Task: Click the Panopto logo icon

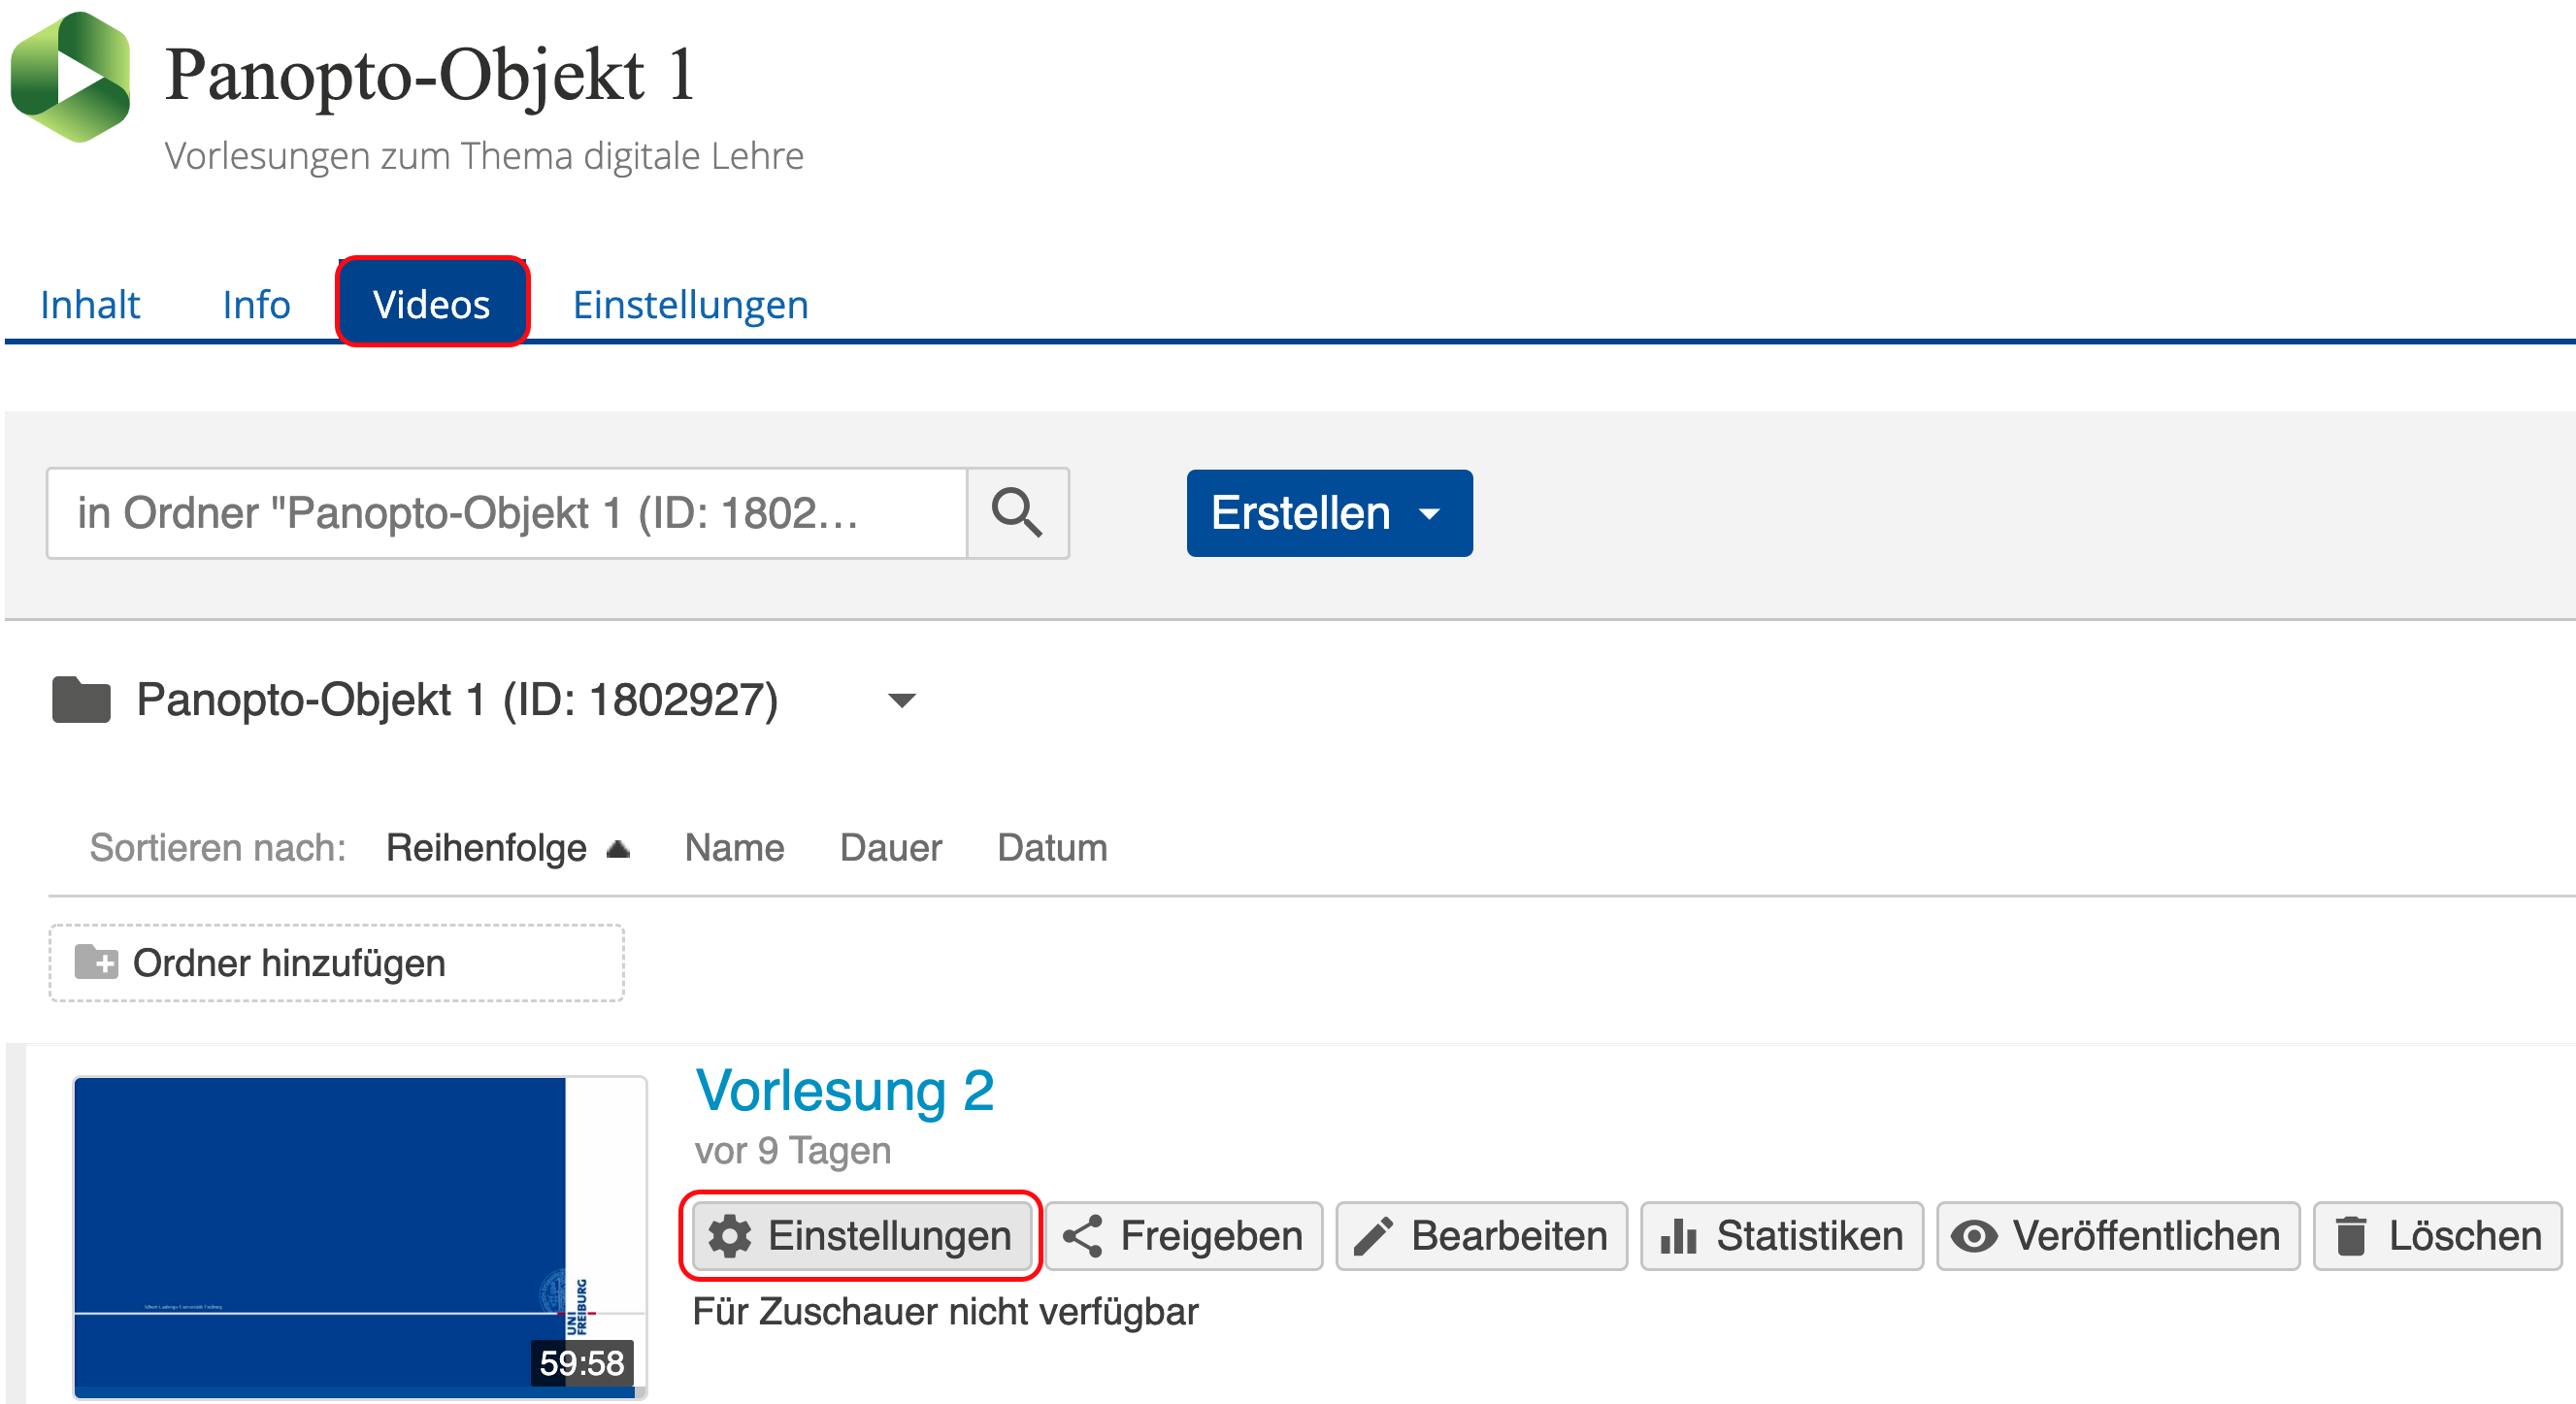Action: click(x=70, y=77)
